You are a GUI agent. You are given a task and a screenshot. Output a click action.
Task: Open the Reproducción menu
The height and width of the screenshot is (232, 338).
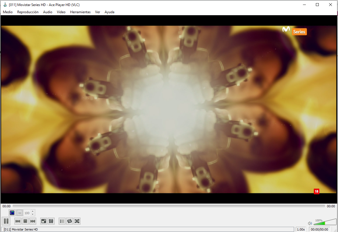28,12
